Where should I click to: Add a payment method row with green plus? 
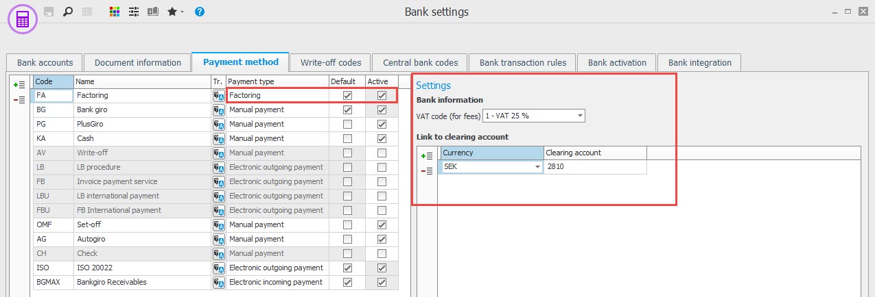(19, 85)
